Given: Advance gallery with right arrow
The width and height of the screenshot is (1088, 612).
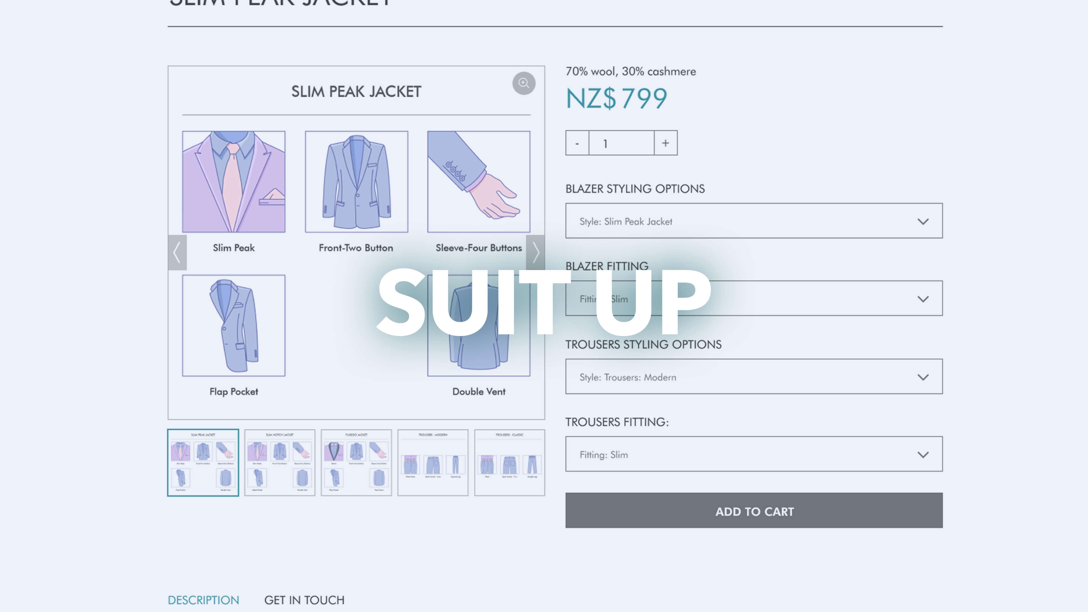Looking at the screenshot, I should [x=535, y=252].
